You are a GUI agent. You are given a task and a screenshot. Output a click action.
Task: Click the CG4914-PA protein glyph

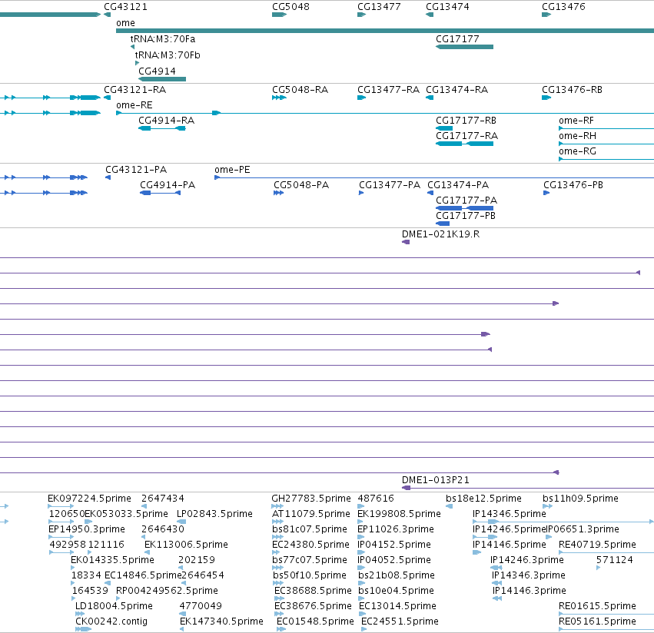(x=160, y=193)
